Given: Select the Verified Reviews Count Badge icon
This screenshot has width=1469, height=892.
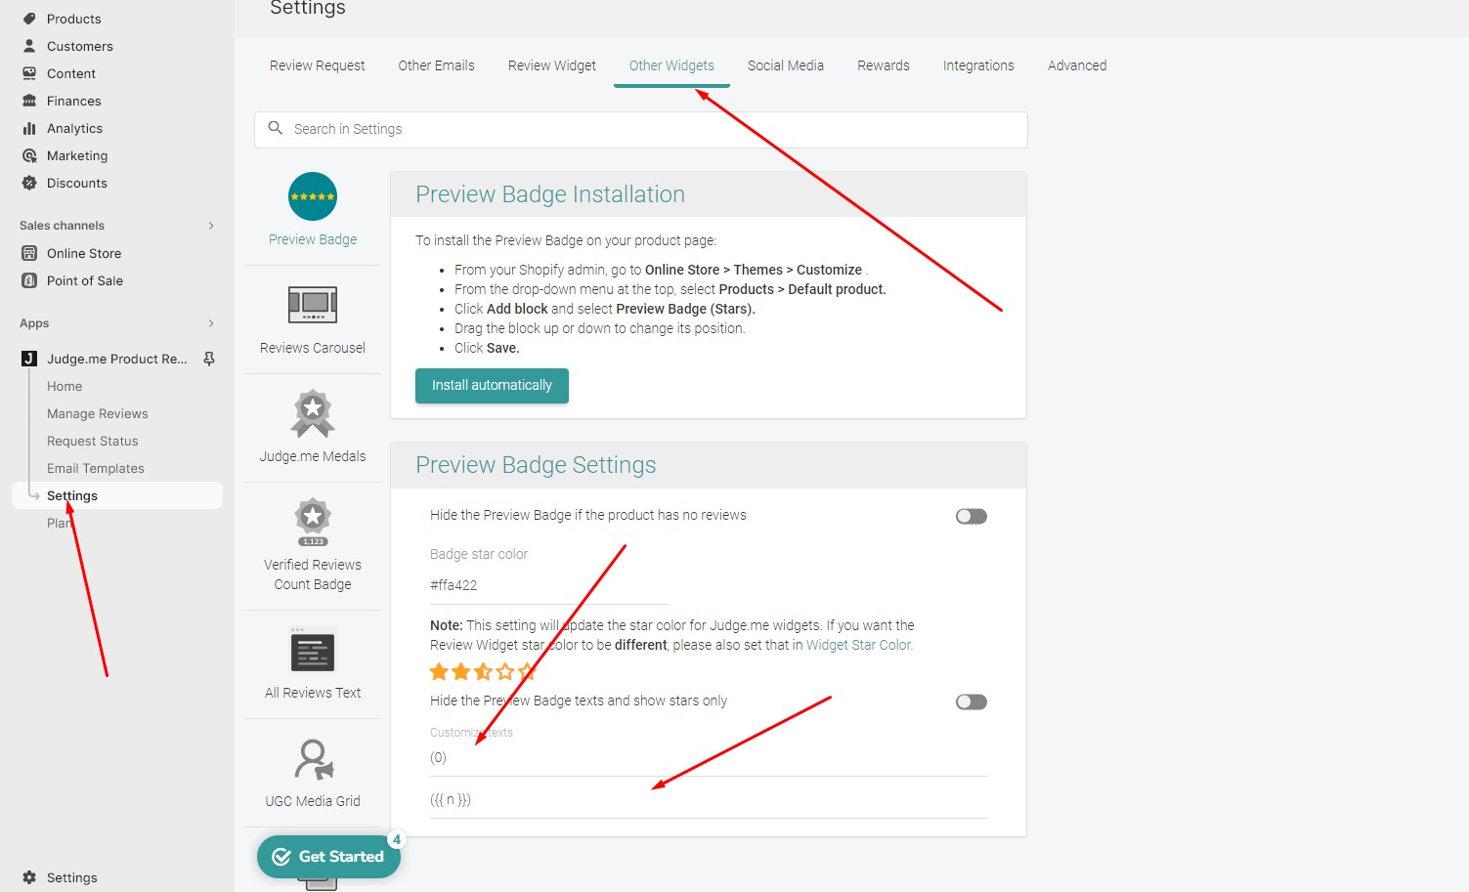Looking at the screenshot, I should [x=313, y=522].
